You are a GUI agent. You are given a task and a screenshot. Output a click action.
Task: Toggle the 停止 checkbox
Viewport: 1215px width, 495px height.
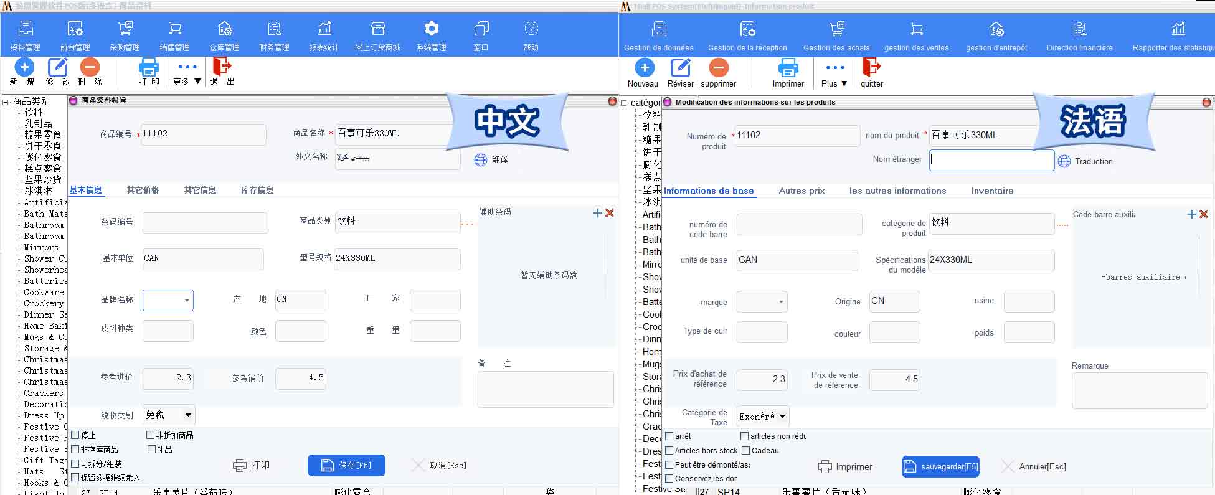[75, 435]
